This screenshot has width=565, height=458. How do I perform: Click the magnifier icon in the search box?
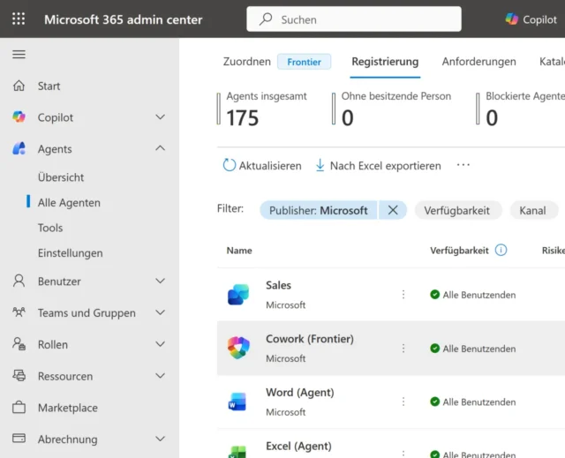pyautogui.click(x=266, y=19)
